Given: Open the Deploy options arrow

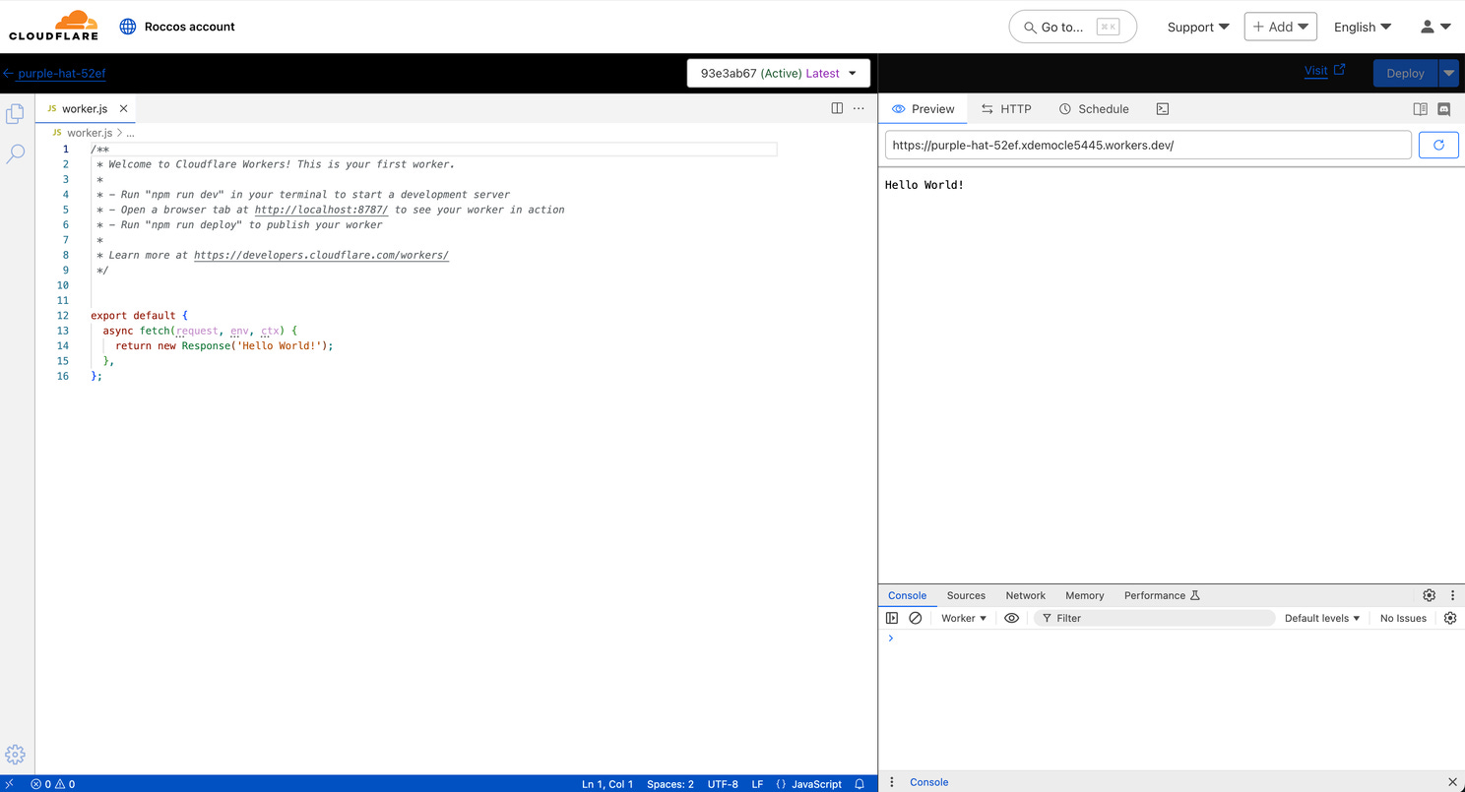Looking at the screenshot, I should coord(1448,73).
